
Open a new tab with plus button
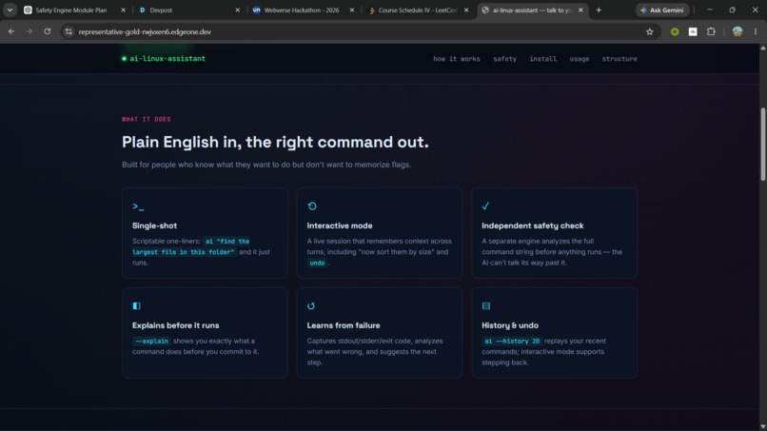tap(599, 10)
